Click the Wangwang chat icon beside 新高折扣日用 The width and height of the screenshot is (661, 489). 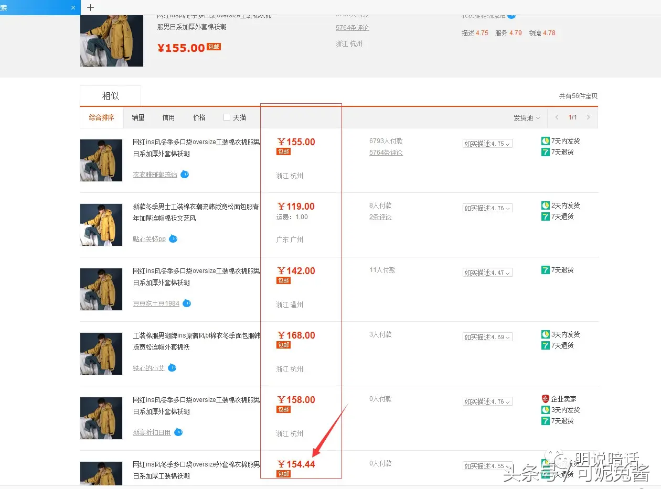178,432
